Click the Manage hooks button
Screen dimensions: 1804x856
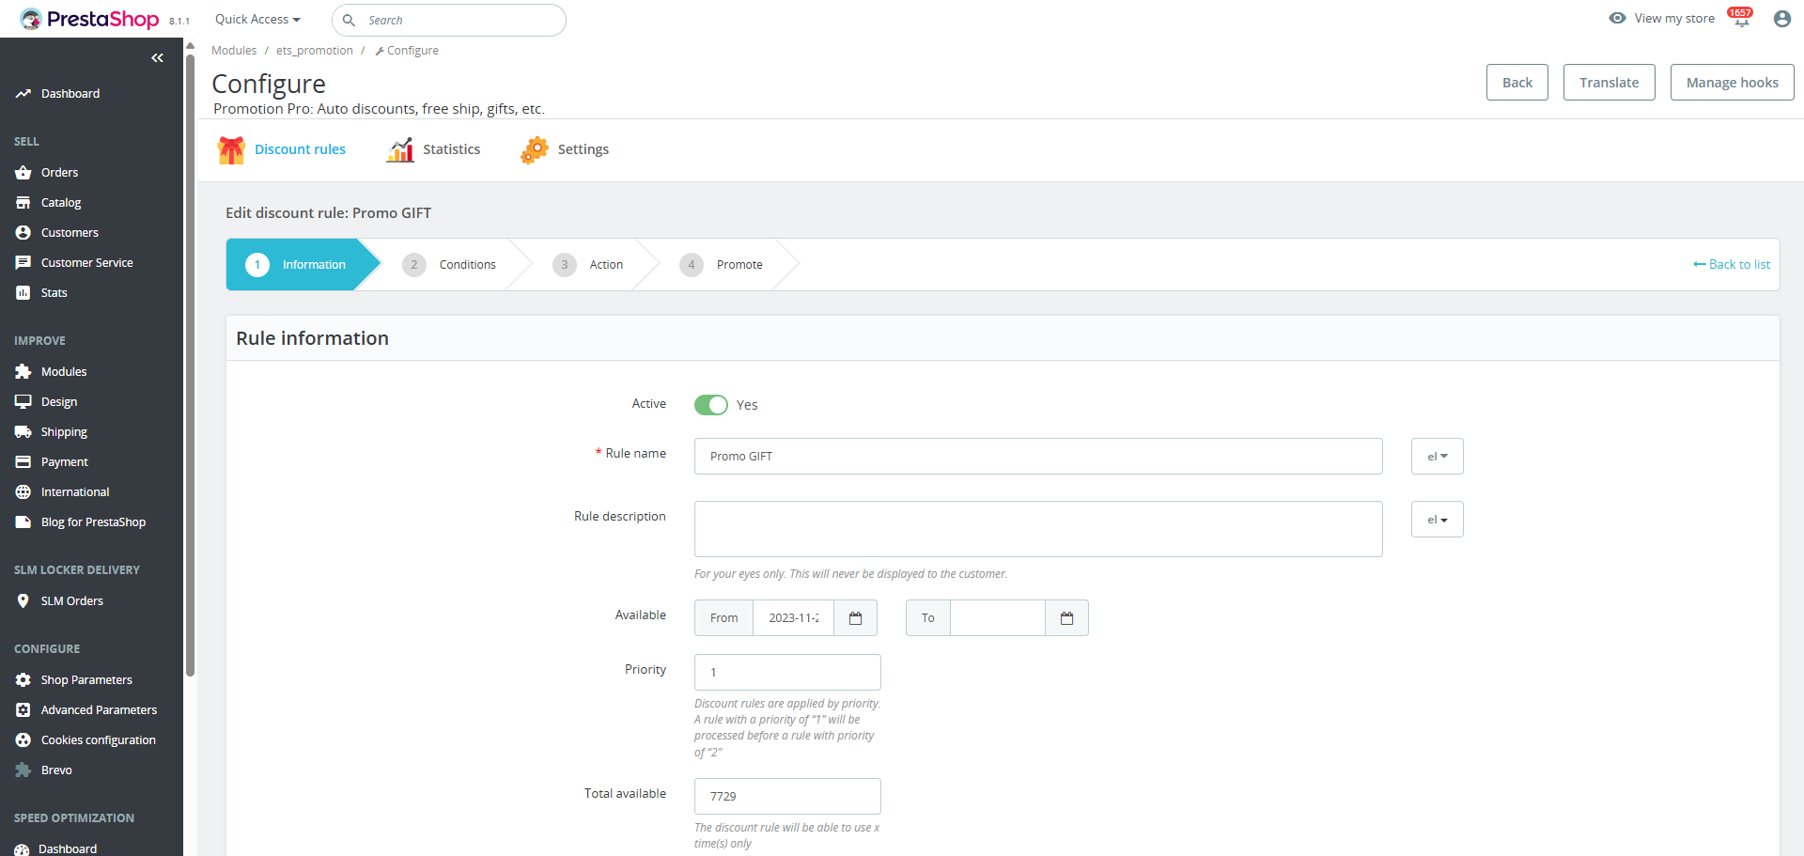point(1732,83)
